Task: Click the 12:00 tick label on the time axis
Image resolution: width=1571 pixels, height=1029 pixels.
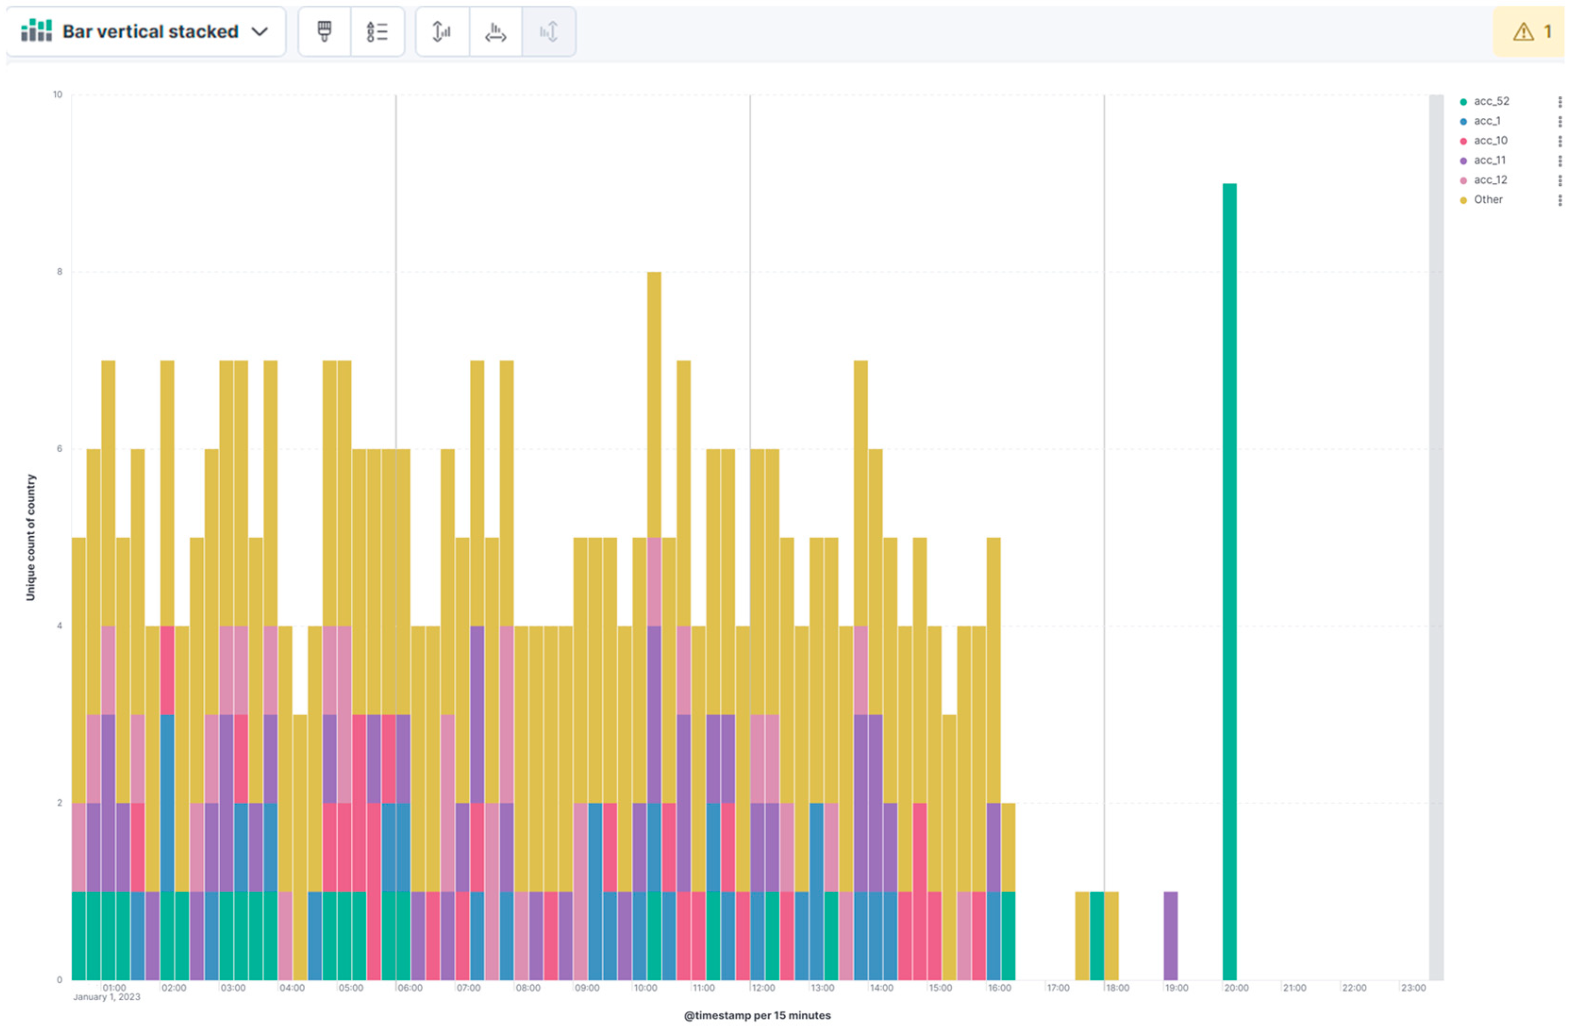Action: point(763,988)
